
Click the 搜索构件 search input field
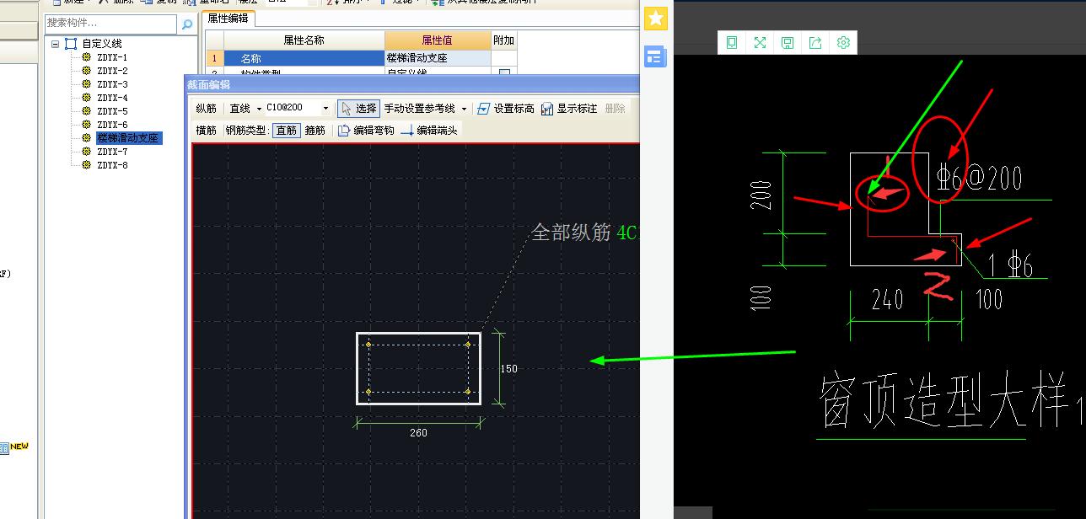111,24
